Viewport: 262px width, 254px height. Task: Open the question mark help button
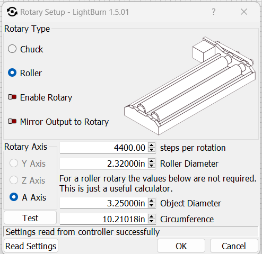click(x=214, y=12)
